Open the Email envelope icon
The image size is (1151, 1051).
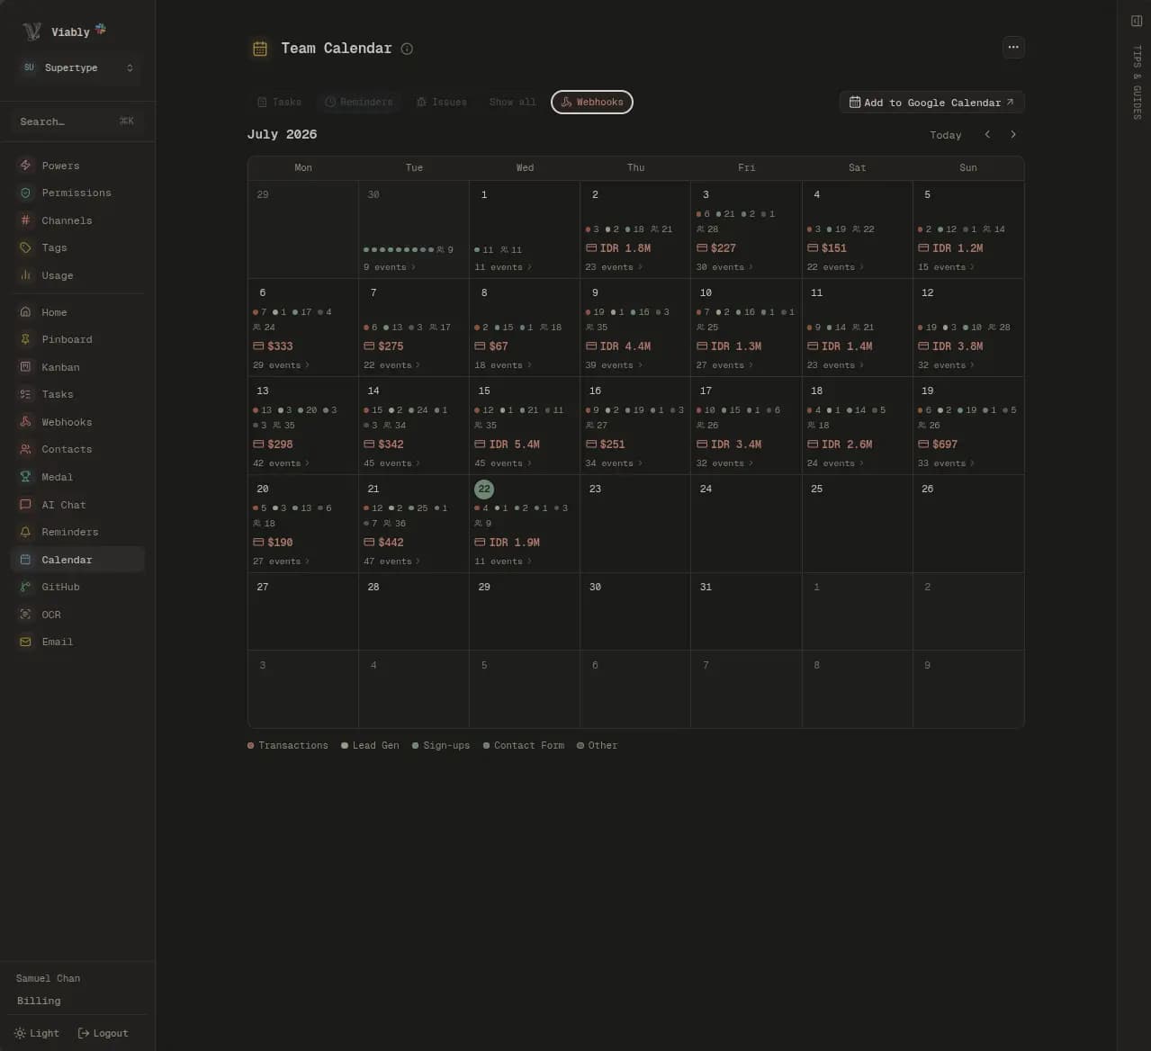25,642
